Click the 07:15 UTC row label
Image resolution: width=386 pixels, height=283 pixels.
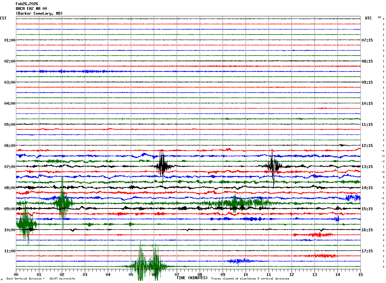tap(367, 40)
